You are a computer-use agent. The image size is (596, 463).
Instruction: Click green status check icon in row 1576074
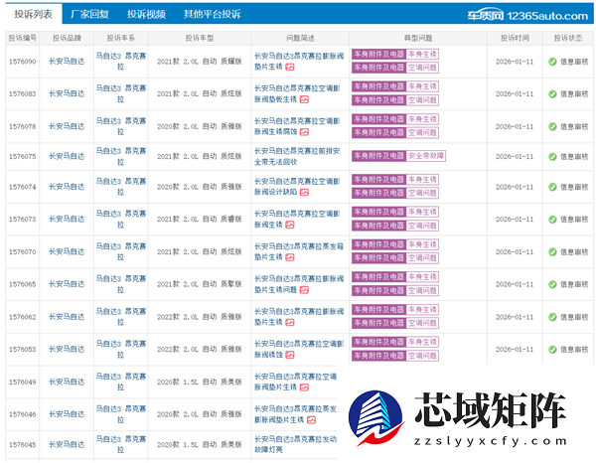click(552, 187)
